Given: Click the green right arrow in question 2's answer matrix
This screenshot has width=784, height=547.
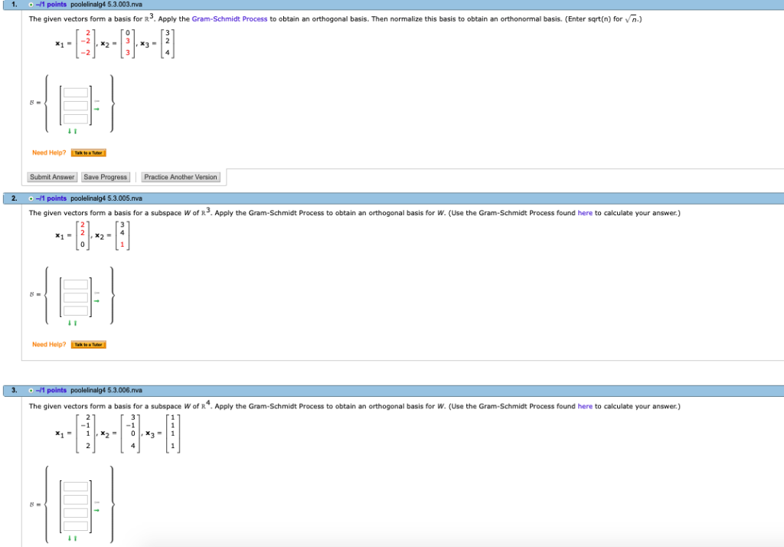Looking at the screenshot, I should coord(96,301).
